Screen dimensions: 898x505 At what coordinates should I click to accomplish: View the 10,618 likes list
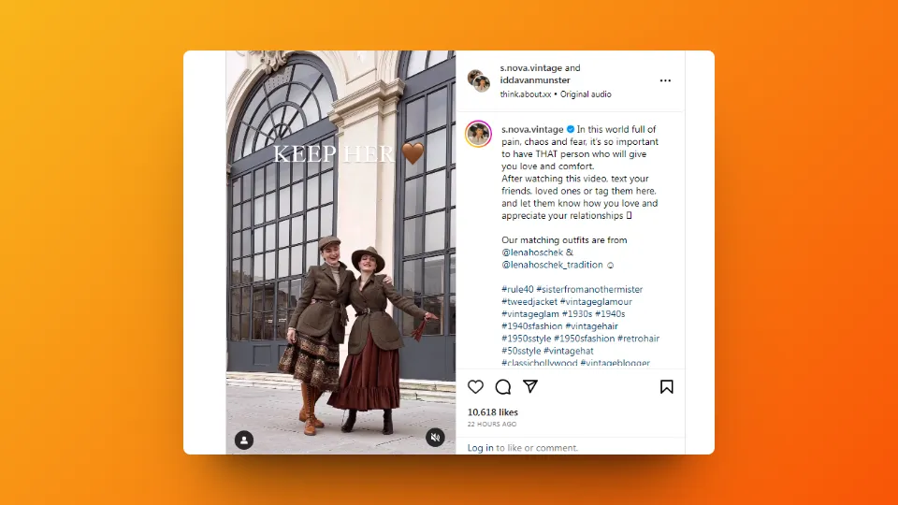click(493, 412)
